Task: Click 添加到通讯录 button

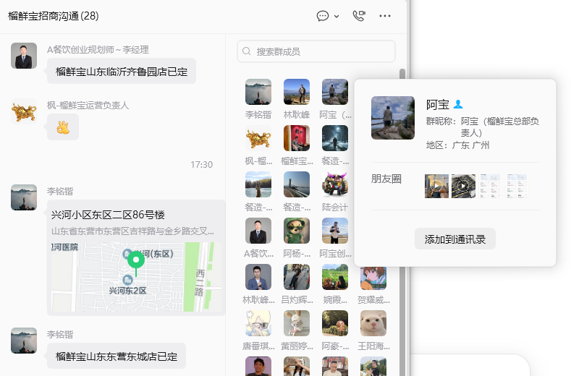Action: (x=454, y=239)
